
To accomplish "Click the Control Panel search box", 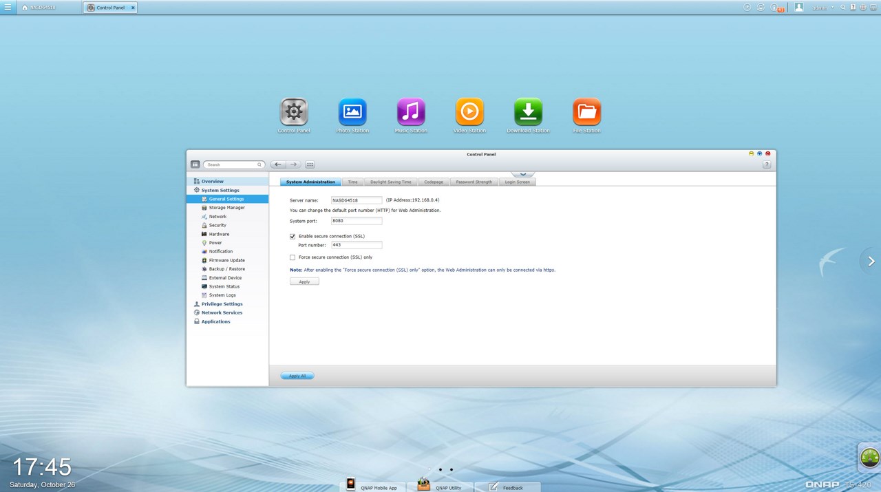I will click(233, 164).
